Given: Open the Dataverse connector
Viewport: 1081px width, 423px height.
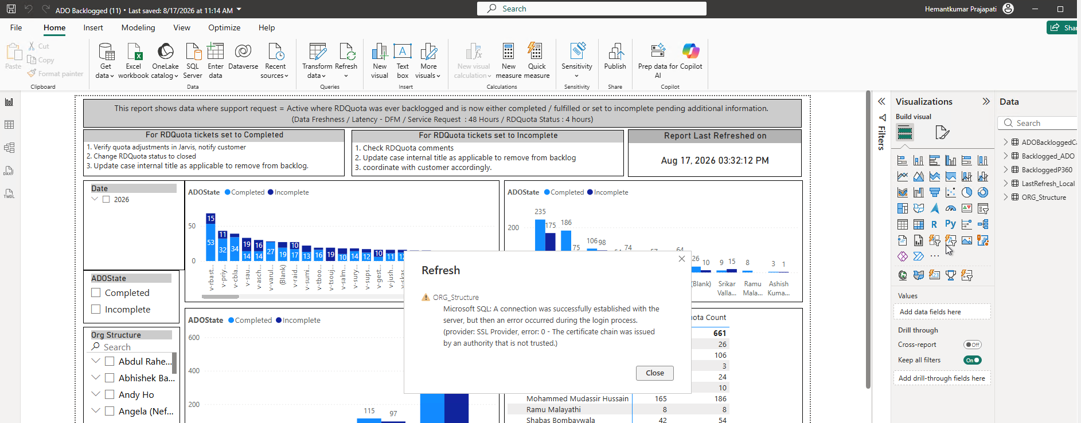Looking at the screenshot, I should tap(243, 57).
